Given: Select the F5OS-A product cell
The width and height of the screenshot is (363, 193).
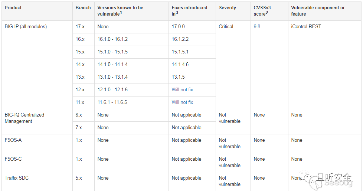Looking at the screenshot, I should [13, 140].
